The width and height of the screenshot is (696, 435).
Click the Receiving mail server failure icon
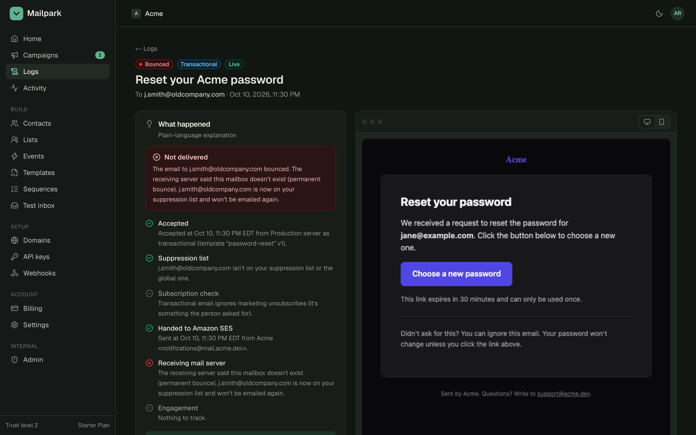click(149, 363)
